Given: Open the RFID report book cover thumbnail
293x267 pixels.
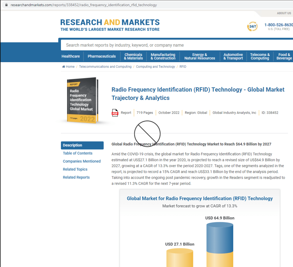Looking at the screenshot, I should (x=83, y=100).
